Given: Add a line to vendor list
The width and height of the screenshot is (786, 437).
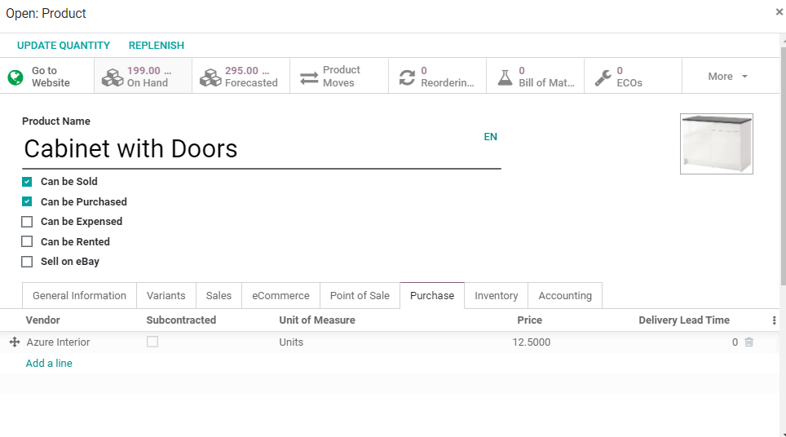Looking at the screenshot, I should tap(49, 364).
